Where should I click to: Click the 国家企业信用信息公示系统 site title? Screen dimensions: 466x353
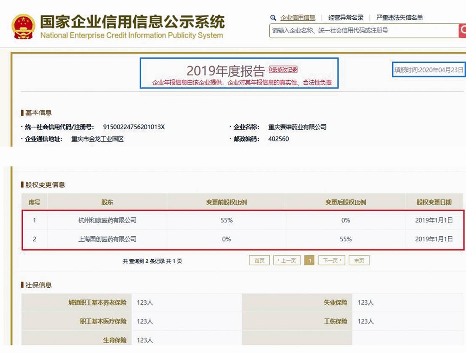point(132,22)
